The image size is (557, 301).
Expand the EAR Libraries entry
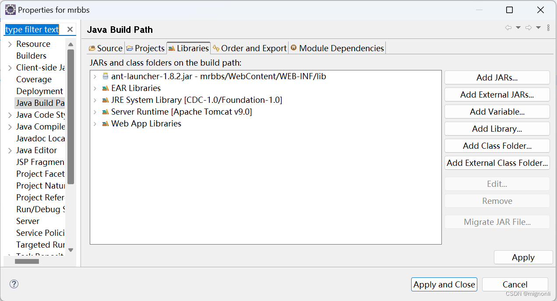pos(96,87)
